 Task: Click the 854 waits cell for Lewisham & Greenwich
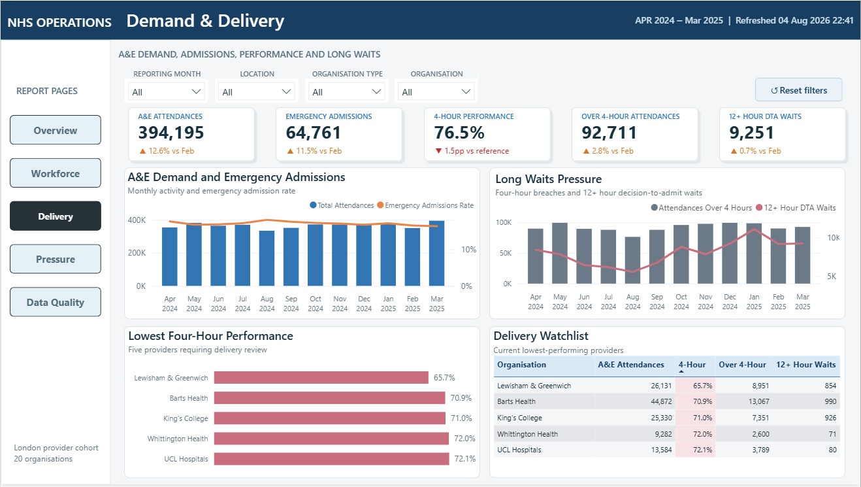[x=830, y=386]
